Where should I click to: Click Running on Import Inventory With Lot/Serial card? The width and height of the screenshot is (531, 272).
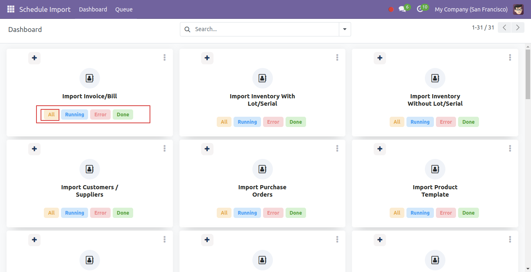tap(247, 122)
